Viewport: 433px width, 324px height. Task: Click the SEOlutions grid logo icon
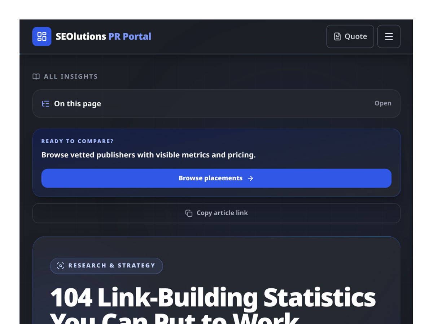click(x=42, y=36)
